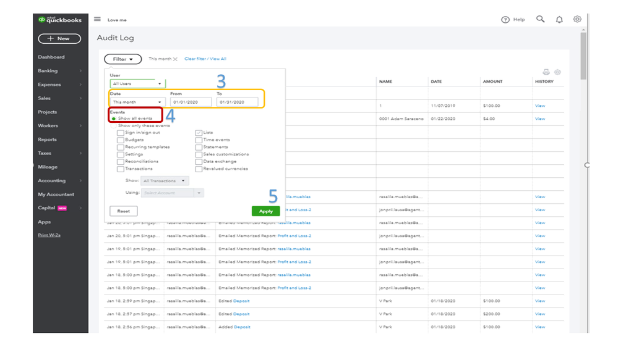Select 'Show only these events' radio button
Screen dimensions: 618x347
(x=113, y=126)
